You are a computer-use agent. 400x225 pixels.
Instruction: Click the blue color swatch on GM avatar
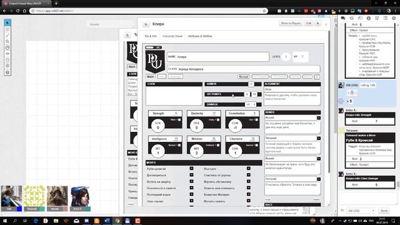point(19,209)
